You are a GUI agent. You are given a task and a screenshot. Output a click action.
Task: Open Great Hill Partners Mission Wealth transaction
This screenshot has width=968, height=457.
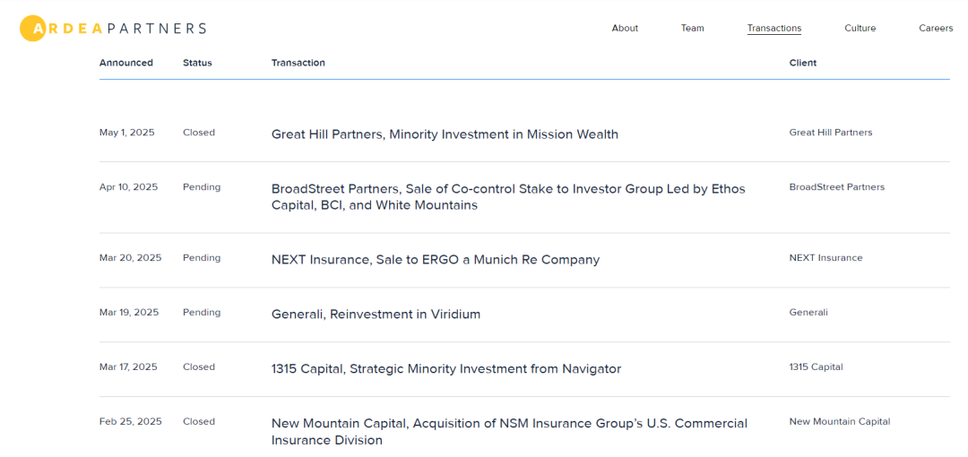click(445, 134)
